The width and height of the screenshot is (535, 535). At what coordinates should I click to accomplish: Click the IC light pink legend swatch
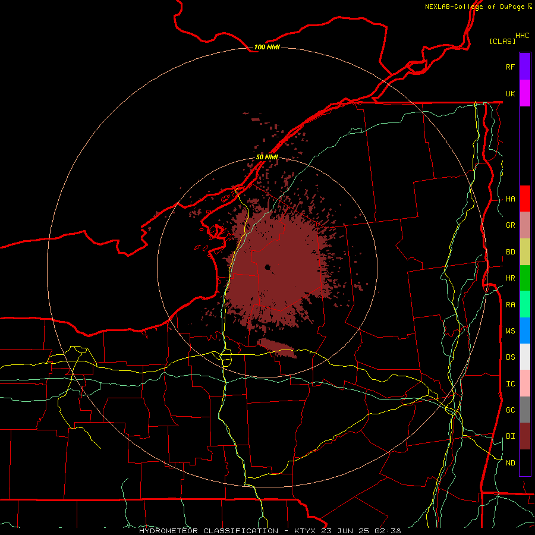point(525,383)
